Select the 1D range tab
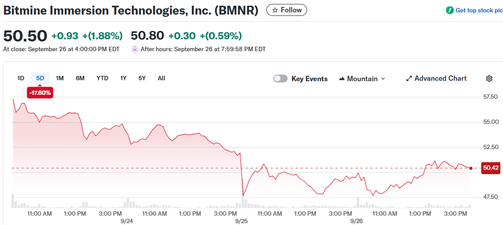The height and width of the screenshot is (225, 503). pos(21,78)
